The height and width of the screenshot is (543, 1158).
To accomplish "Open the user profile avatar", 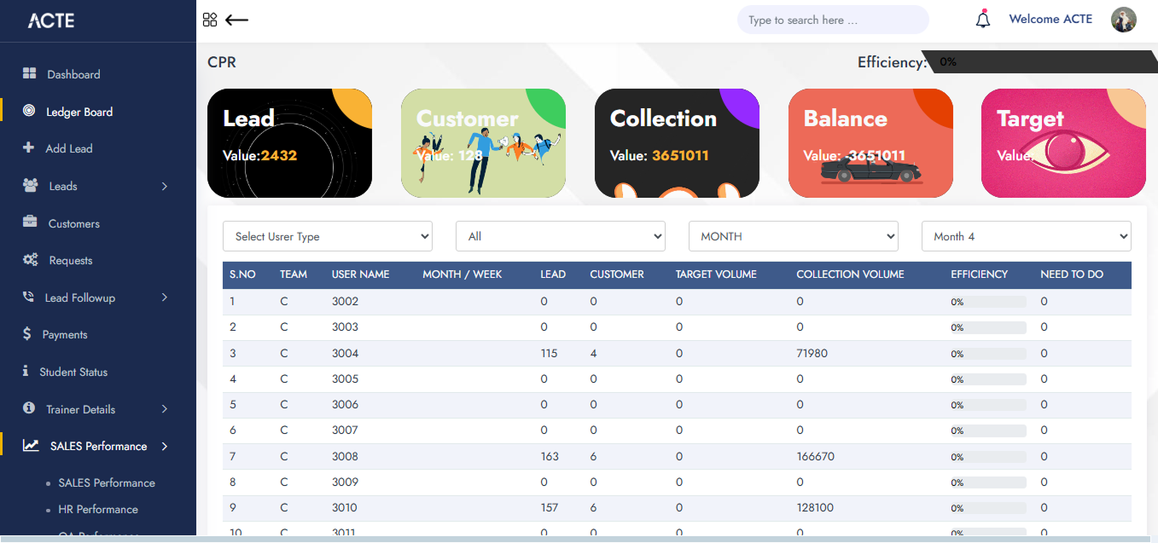I will click(1124, 20).
